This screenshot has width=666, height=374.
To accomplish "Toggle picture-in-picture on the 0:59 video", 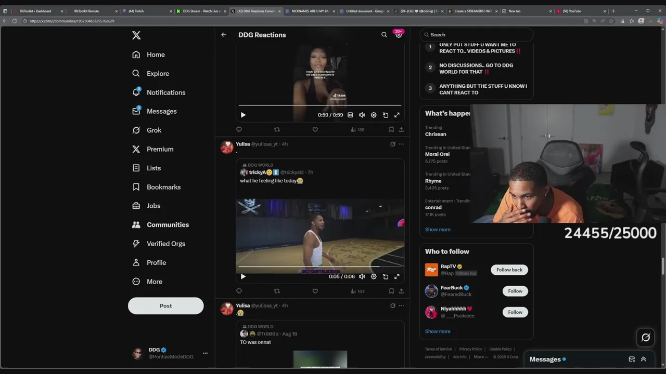I will (386, 115).
